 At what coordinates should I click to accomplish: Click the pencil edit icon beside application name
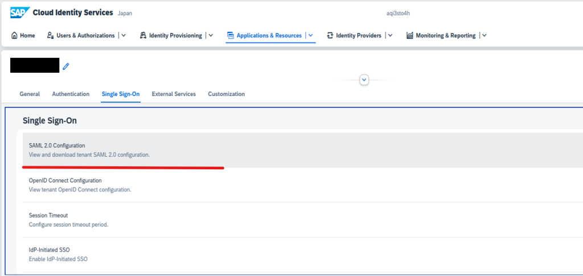66,66
